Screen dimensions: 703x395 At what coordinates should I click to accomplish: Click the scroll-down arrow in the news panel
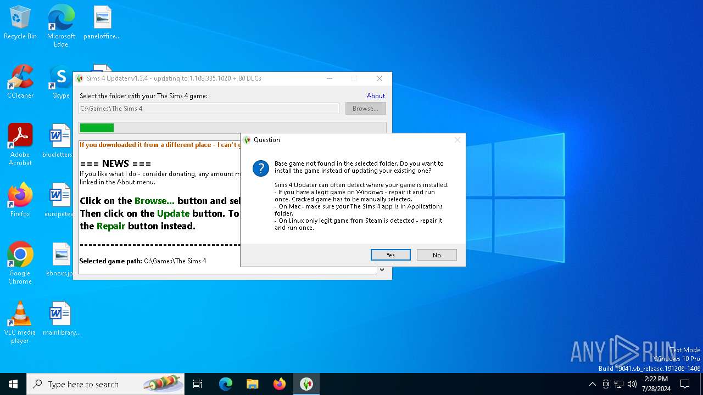click(x=382, y=270)
